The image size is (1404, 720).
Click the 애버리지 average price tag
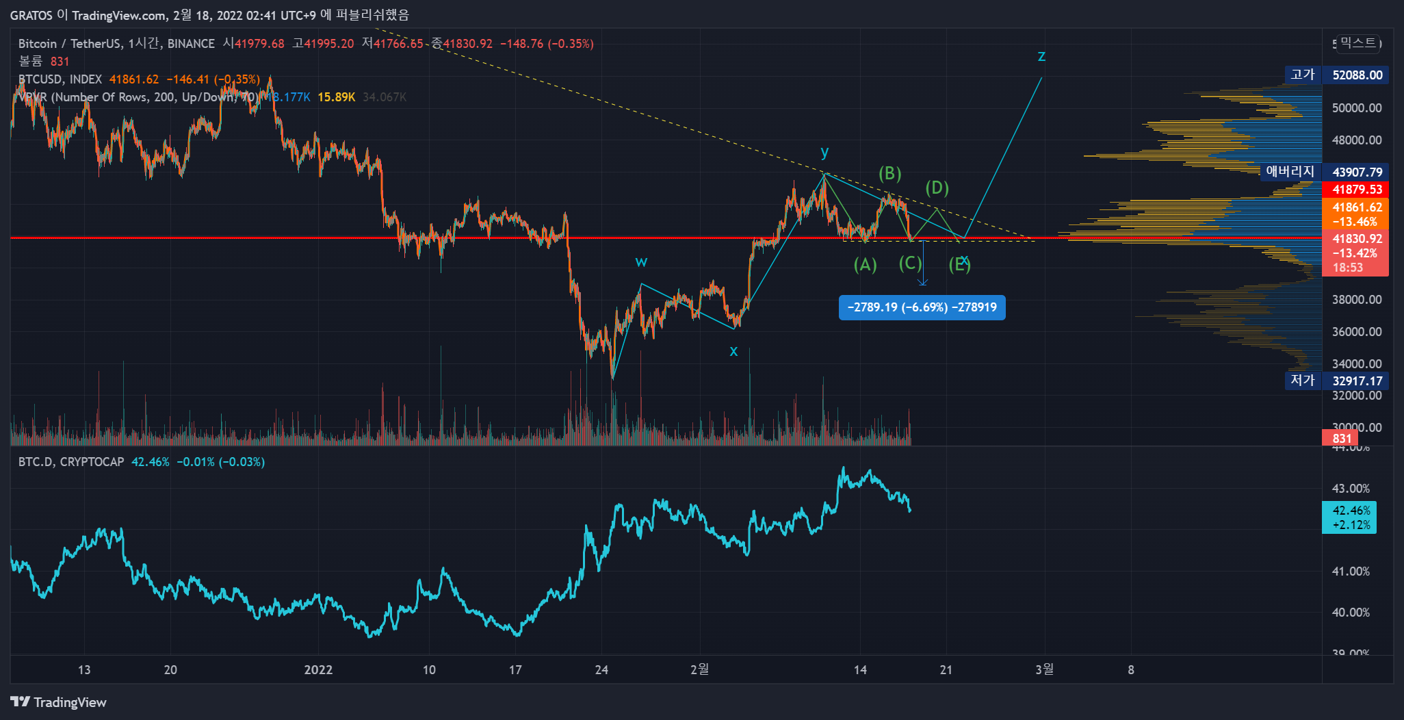click(x=1290, y=172)
